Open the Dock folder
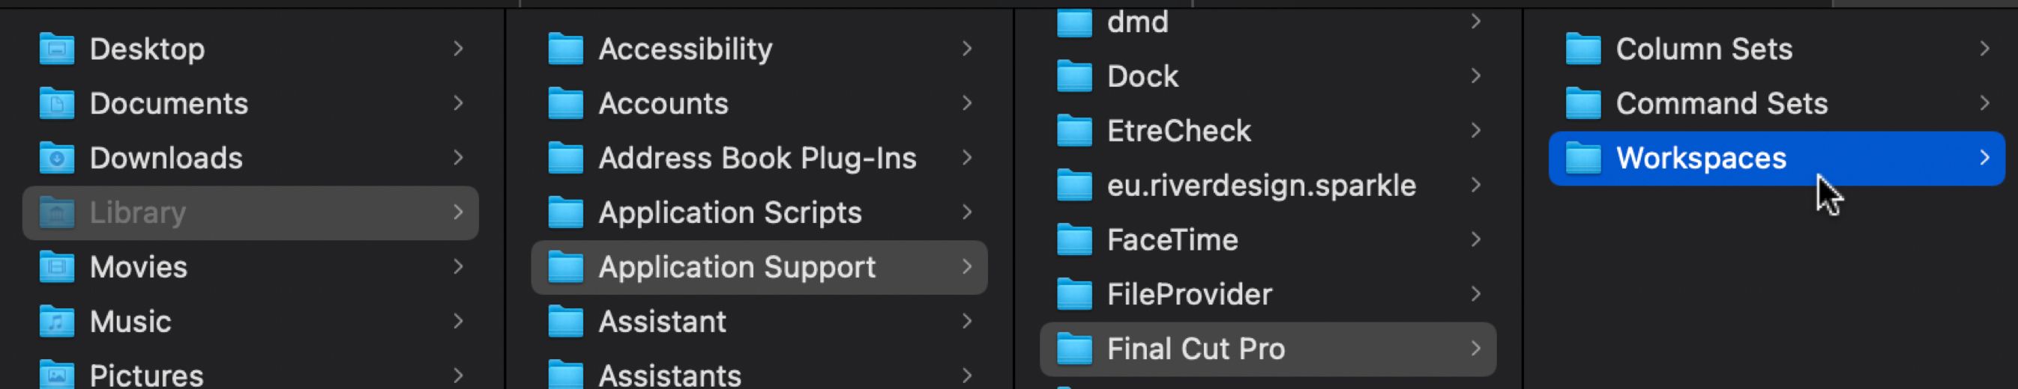2018x389 pixels. [1142, 76]
